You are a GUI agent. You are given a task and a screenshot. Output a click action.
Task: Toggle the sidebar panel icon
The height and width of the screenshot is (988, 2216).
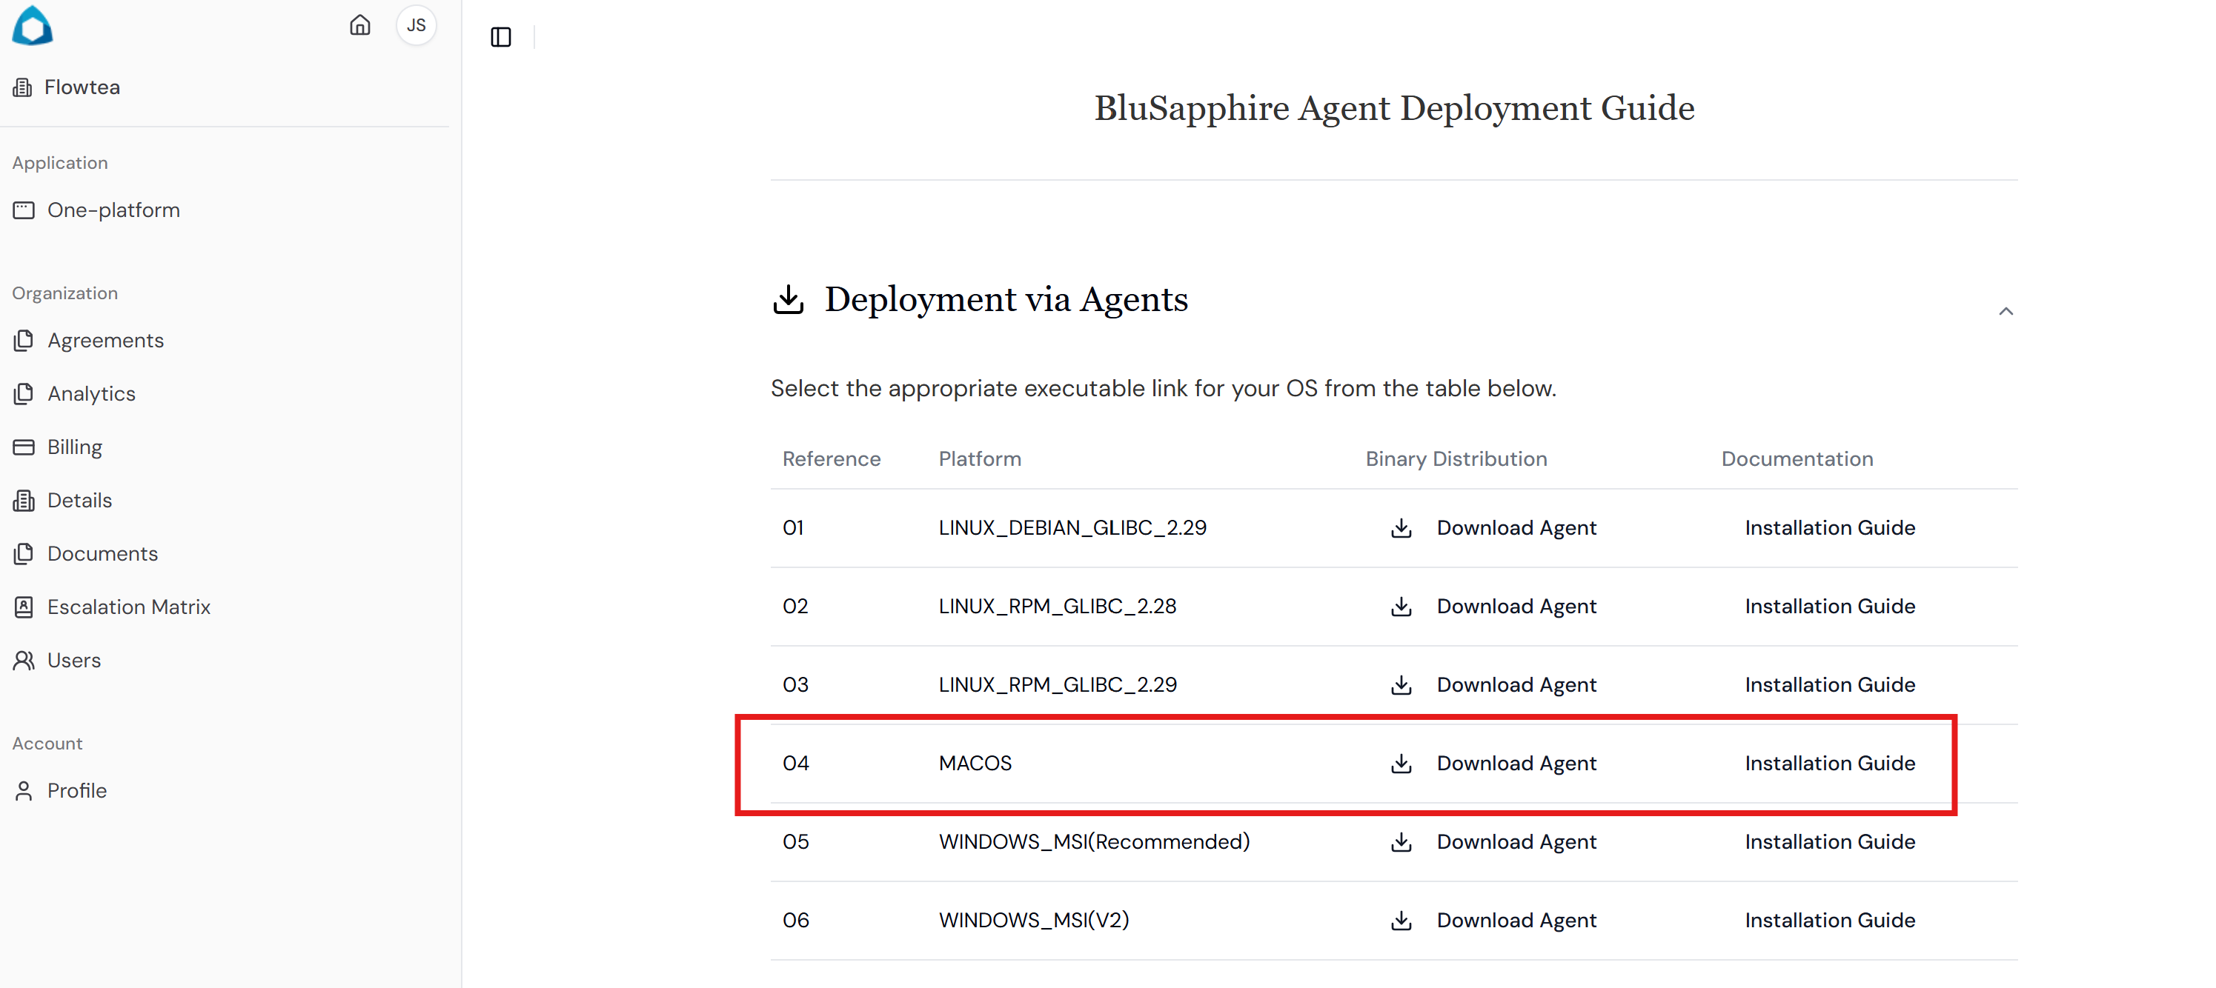(x=501, y=37)
